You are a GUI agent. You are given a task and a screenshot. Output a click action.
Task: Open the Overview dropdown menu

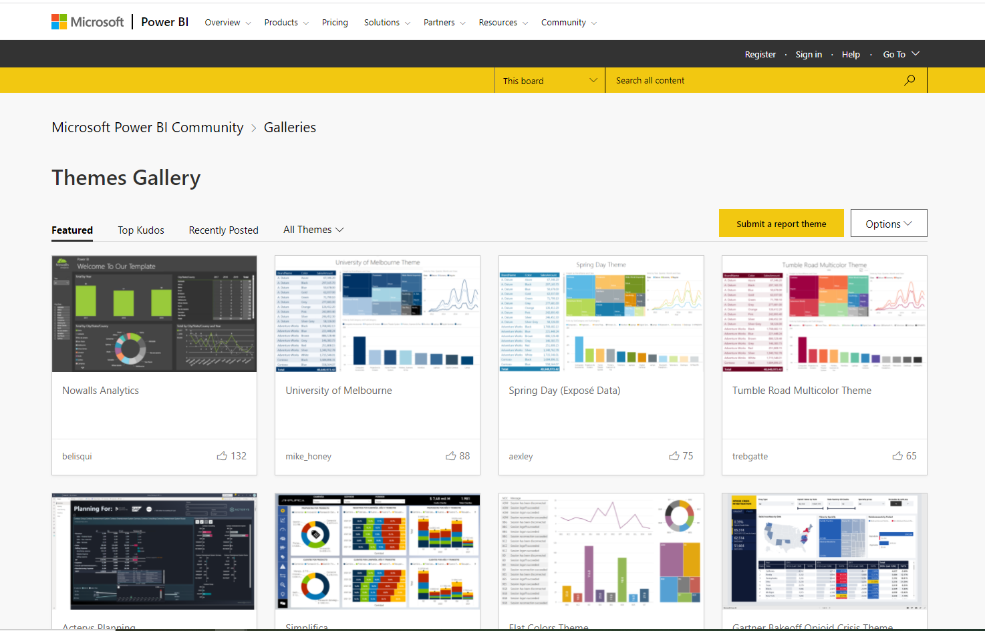[228, 23]
